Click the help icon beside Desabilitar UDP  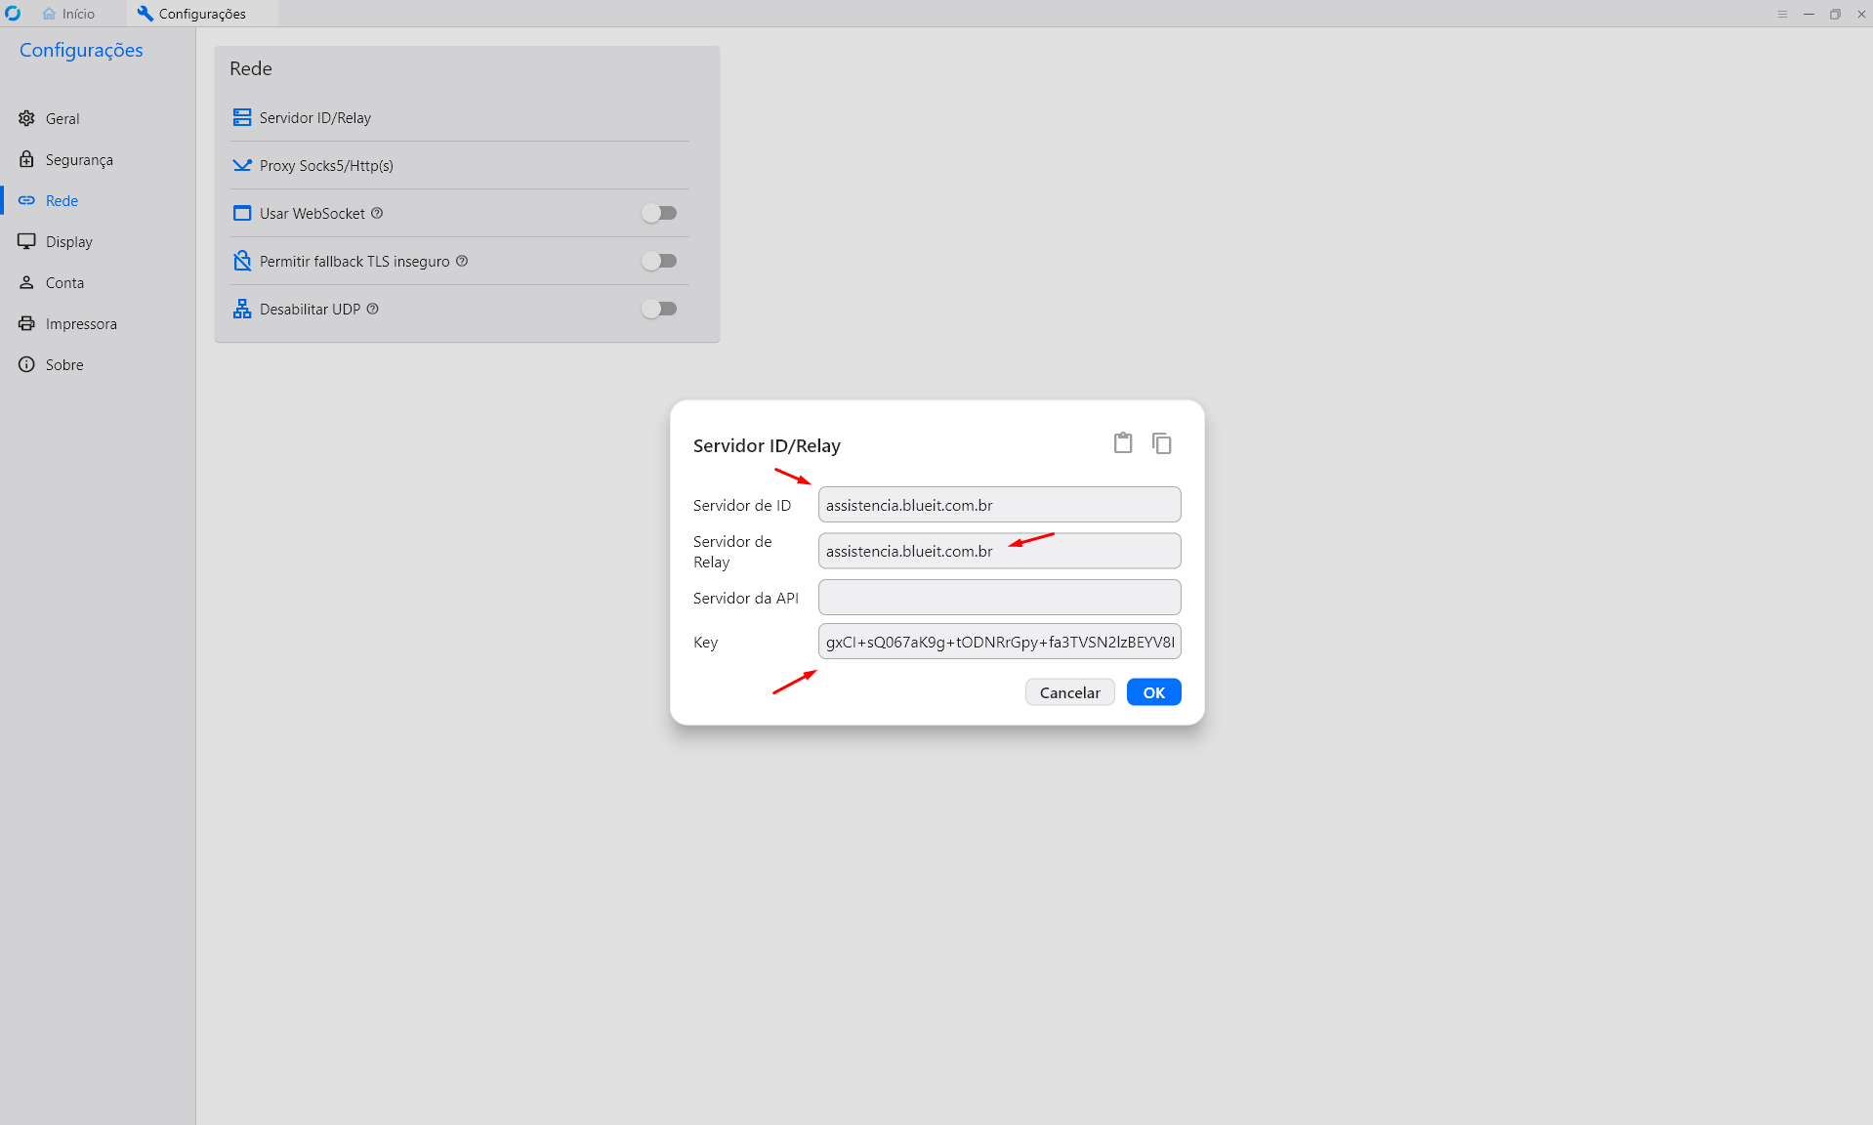point(372,309)
